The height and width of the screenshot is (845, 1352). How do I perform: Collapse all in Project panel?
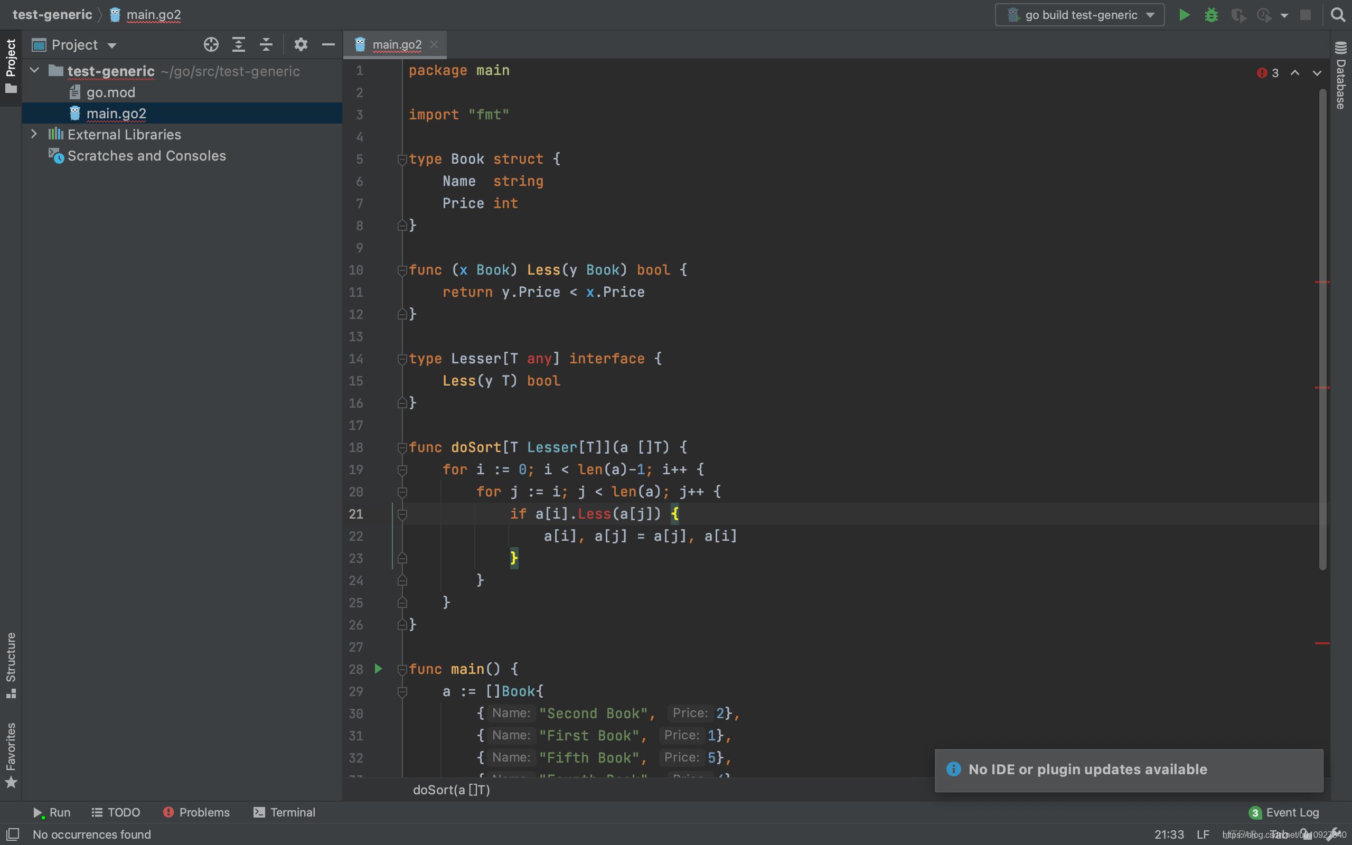click(266, 45)
